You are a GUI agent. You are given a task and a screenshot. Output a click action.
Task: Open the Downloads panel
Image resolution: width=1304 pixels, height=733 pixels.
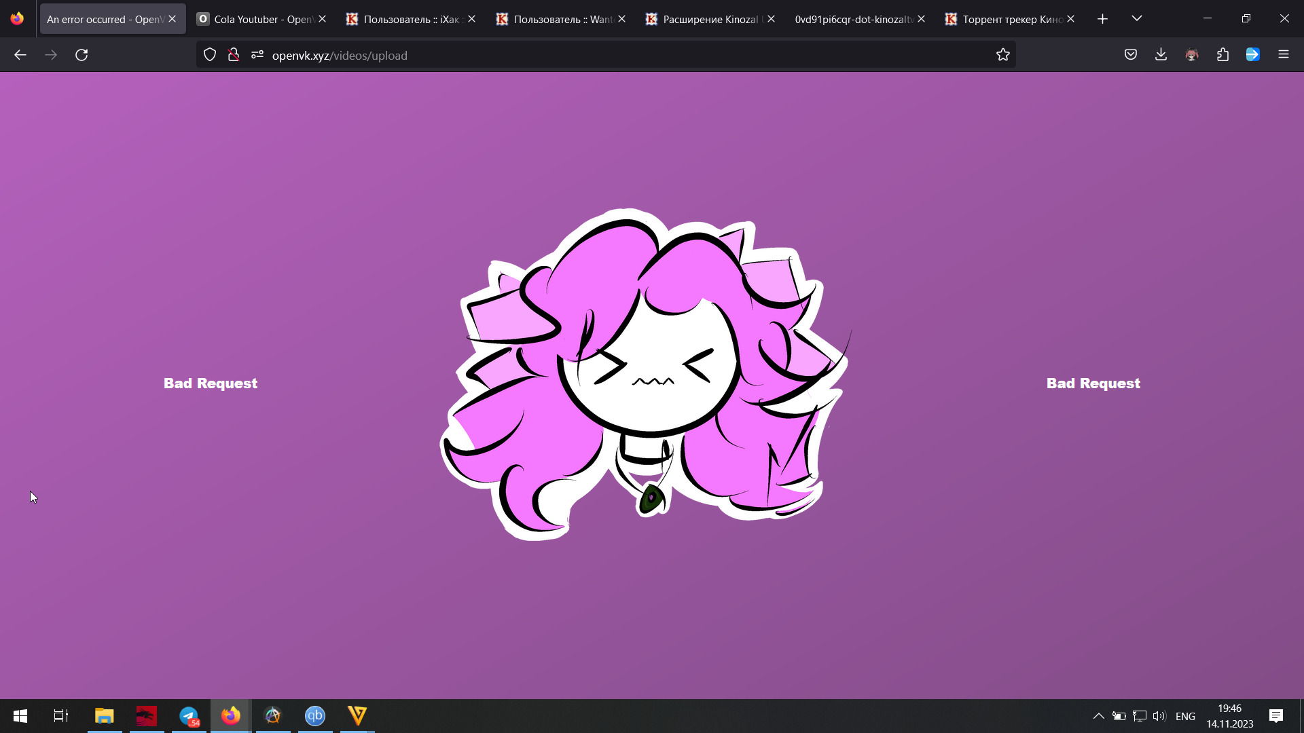(1161, 55)
